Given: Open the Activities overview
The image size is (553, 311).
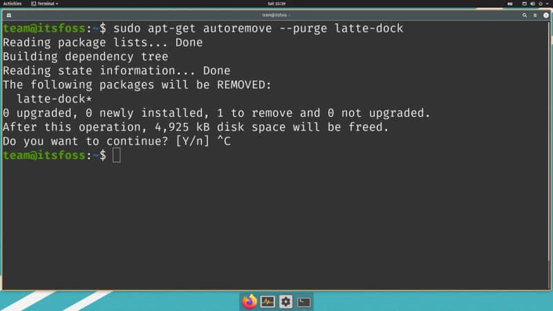Looking at the screenshot, I should 12,3.
